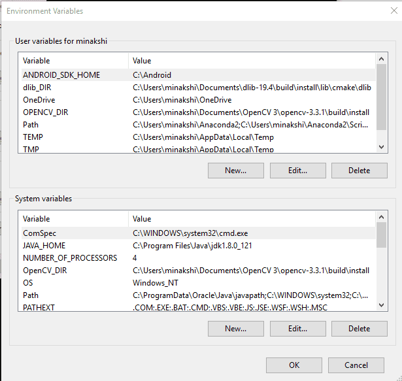Select the dlib_DIR user variable
402x381 pixels.
coord(199,88)
